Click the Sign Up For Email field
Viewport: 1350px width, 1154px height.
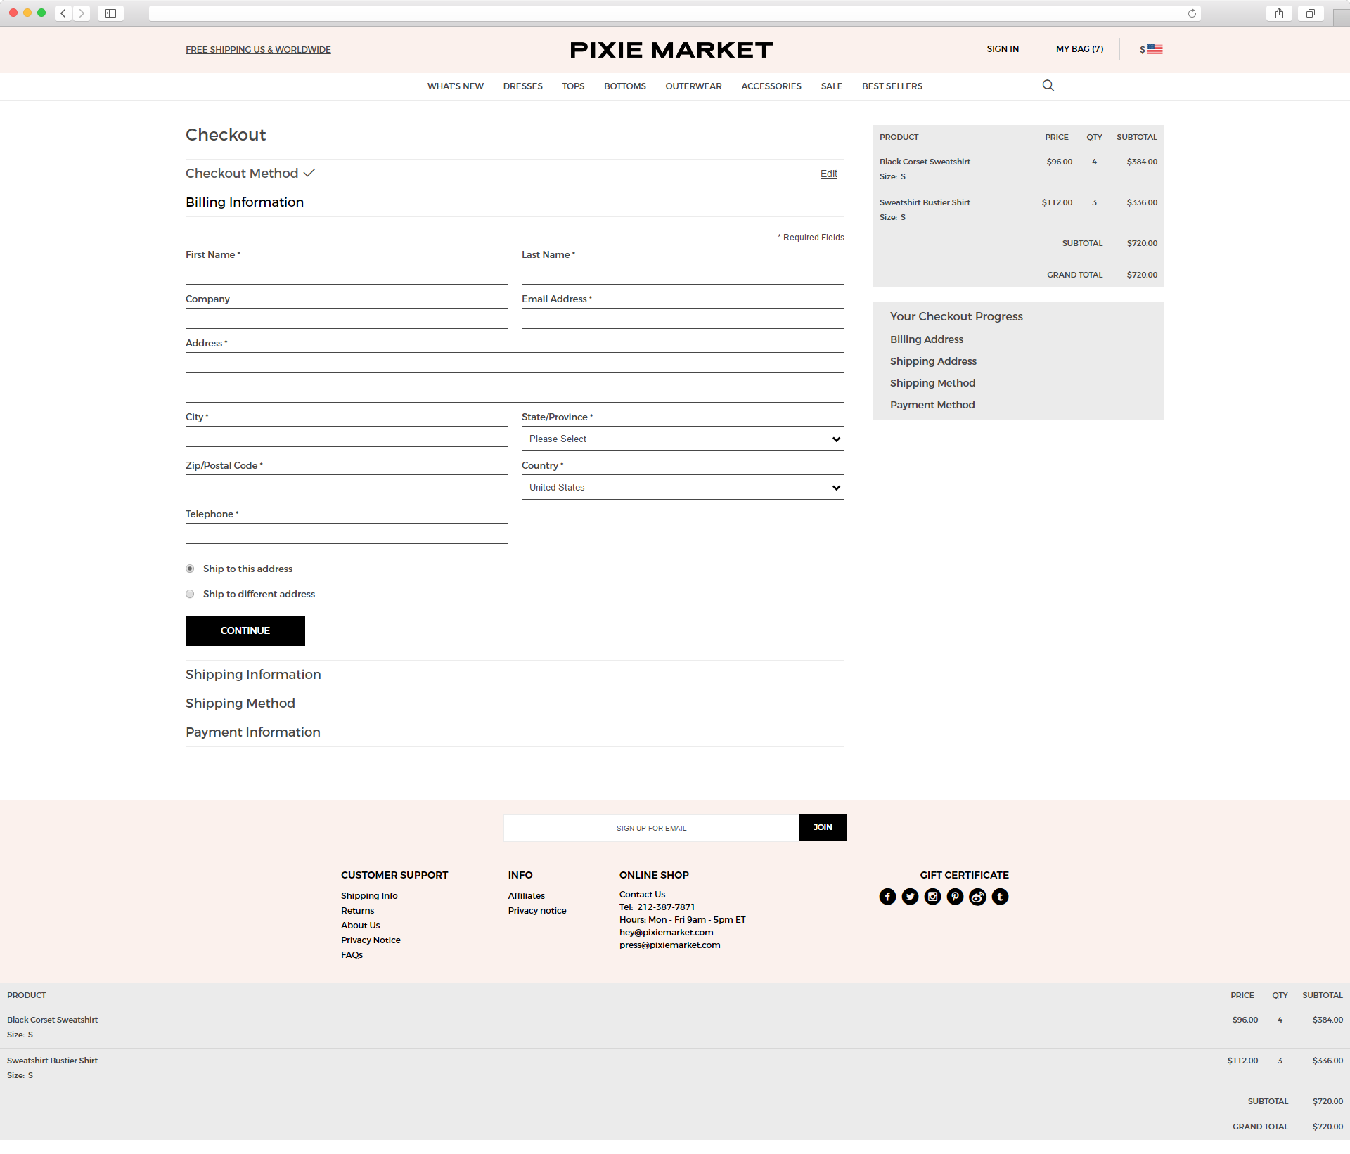[651, 828]
